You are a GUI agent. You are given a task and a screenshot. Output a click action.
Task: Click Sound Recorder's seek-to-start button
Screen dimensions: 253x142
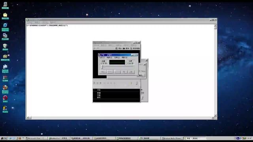tap(103, 72)
